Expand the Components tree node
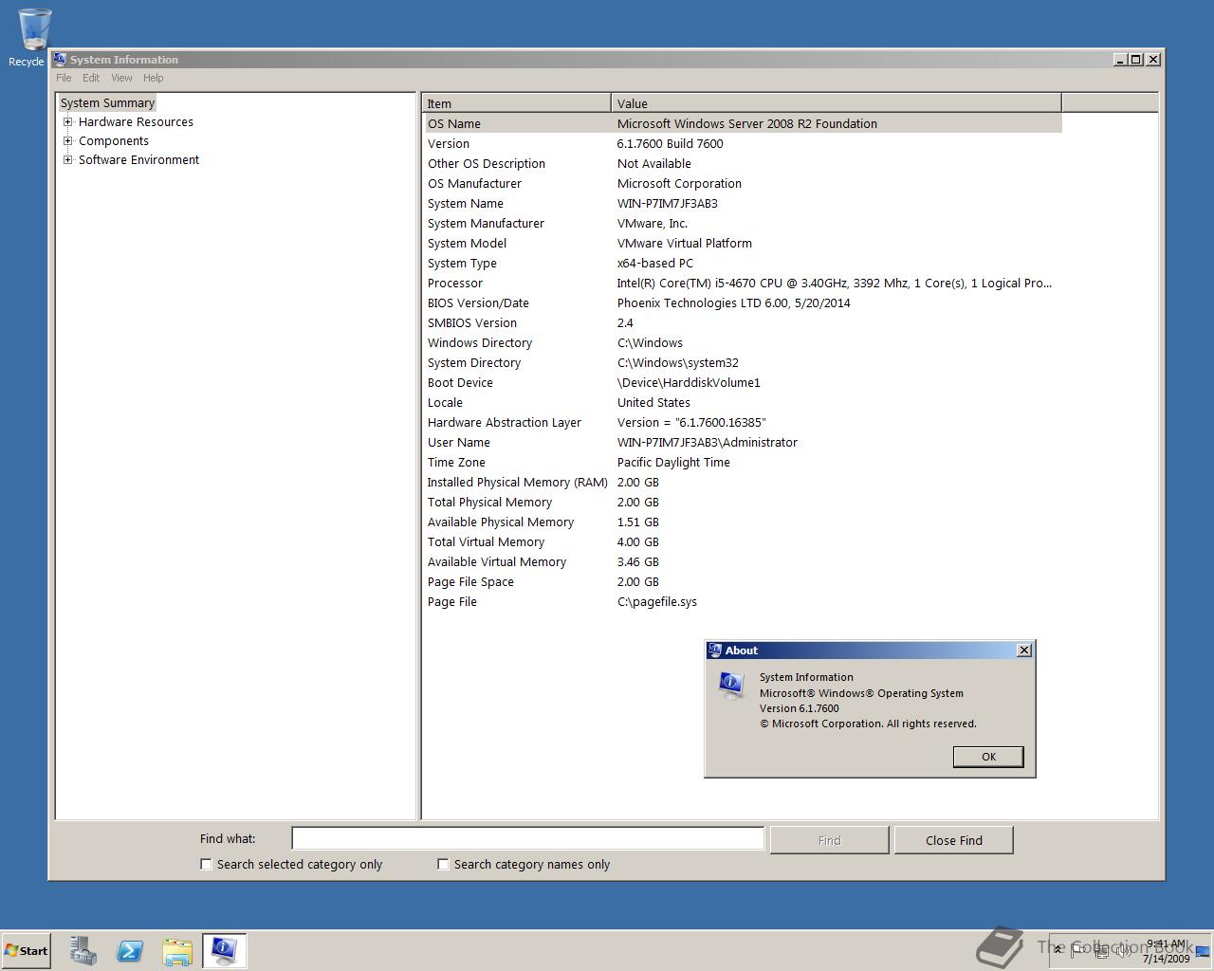Viewport: 1214px width, 971px height. (x=68, y=140)
